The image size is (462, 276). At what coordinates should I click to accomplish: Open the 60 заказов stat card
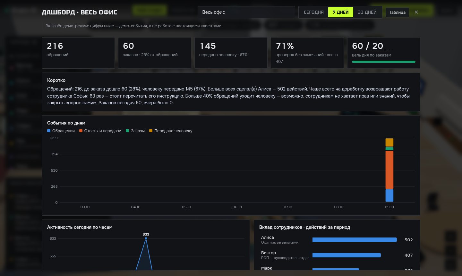click(x=154, y=53)
